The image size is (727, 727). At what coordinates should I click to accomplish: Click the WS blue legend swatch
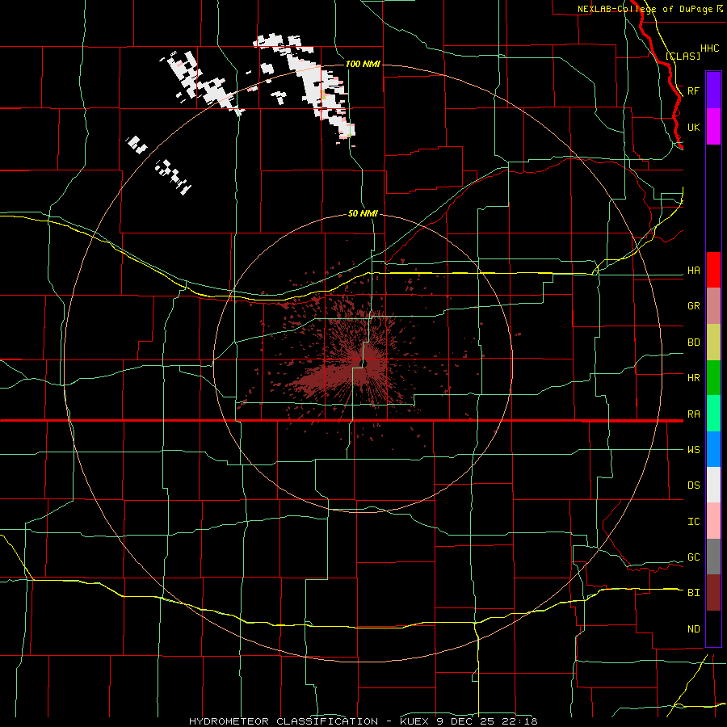click(x=713, y=449)
